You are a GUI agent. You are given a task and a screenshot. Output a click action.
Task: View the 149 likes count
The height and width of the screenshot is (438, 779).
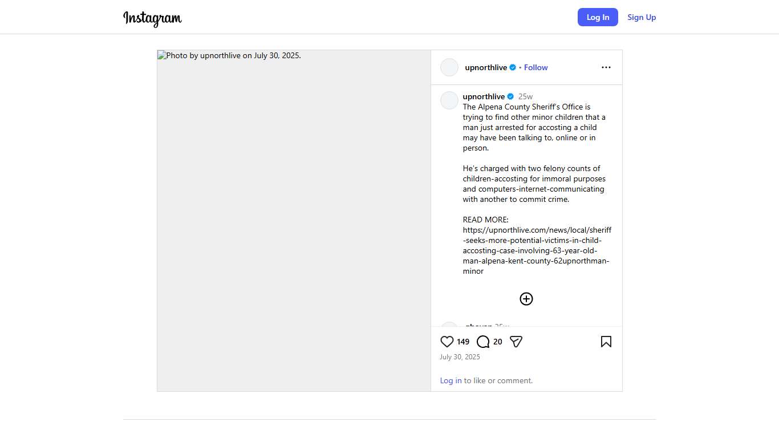click(463, 342)
